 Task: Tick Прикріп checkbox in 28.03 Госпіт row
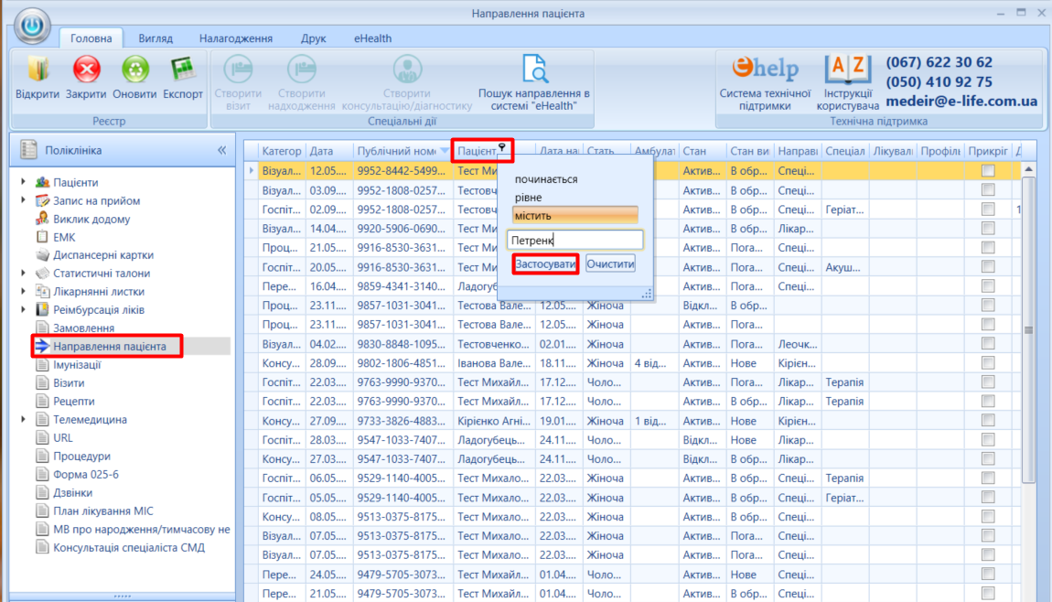point(988,440)
